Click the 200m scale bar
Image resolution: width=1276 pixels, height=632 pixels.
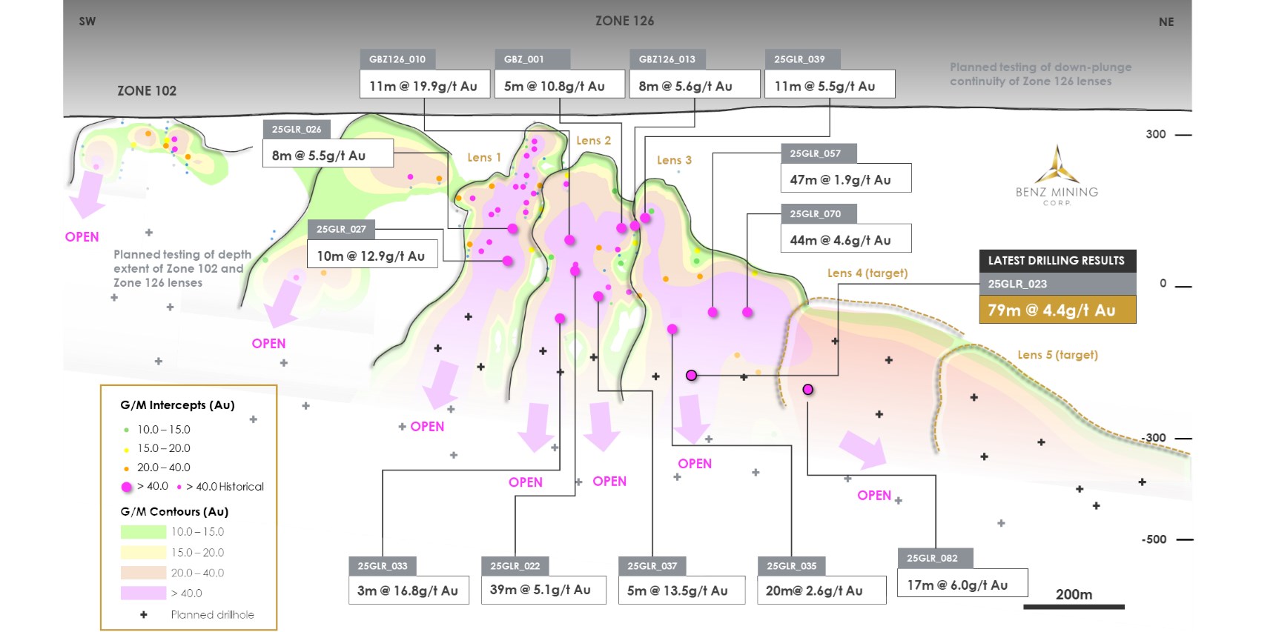[1074, 606]
